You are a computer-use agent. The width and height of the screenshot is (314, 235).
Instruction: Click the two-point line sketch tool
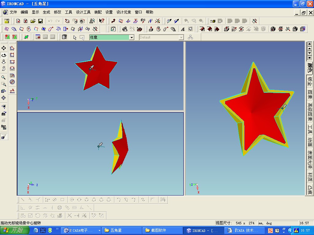tap(23, 200)
